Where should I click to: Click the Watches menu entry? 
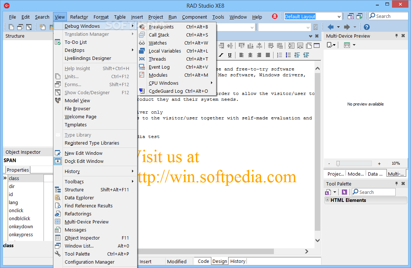[x=177, y=43]
